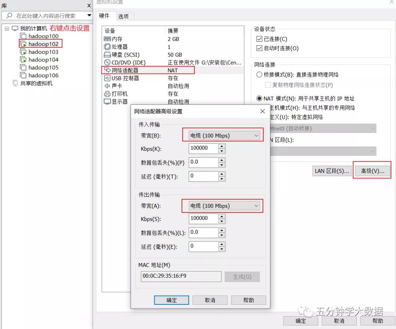Select the 打印机 printer device icon

(x=106, y=93)
